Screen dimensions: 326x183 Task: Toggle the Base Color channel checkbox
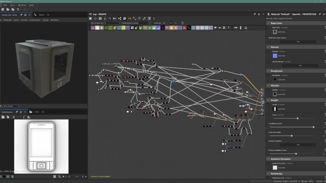pyautogui.click(x=268, y=27)
